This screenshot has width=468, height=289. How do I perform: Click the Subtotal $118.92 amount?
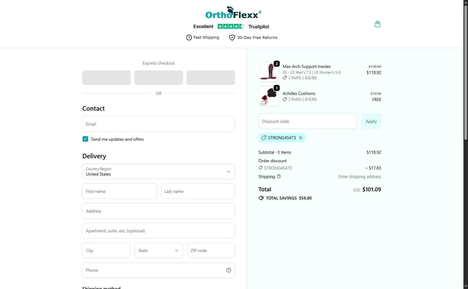pos(374,152)
